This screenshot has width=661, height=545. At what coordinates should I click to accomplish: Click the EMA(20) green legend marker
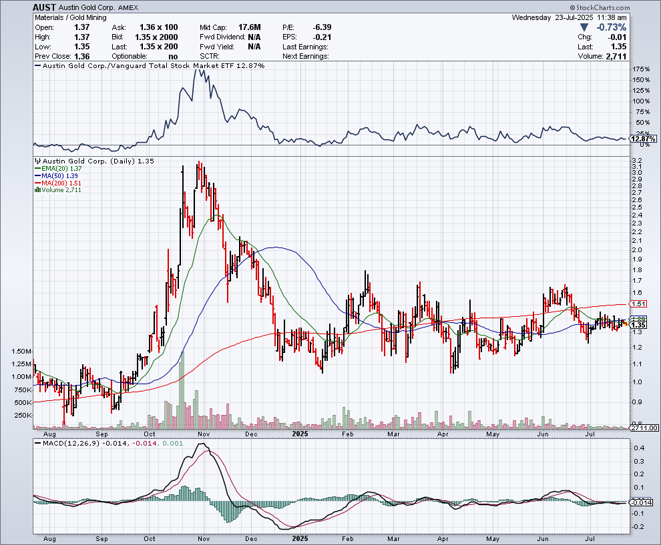tap(37, 169)
